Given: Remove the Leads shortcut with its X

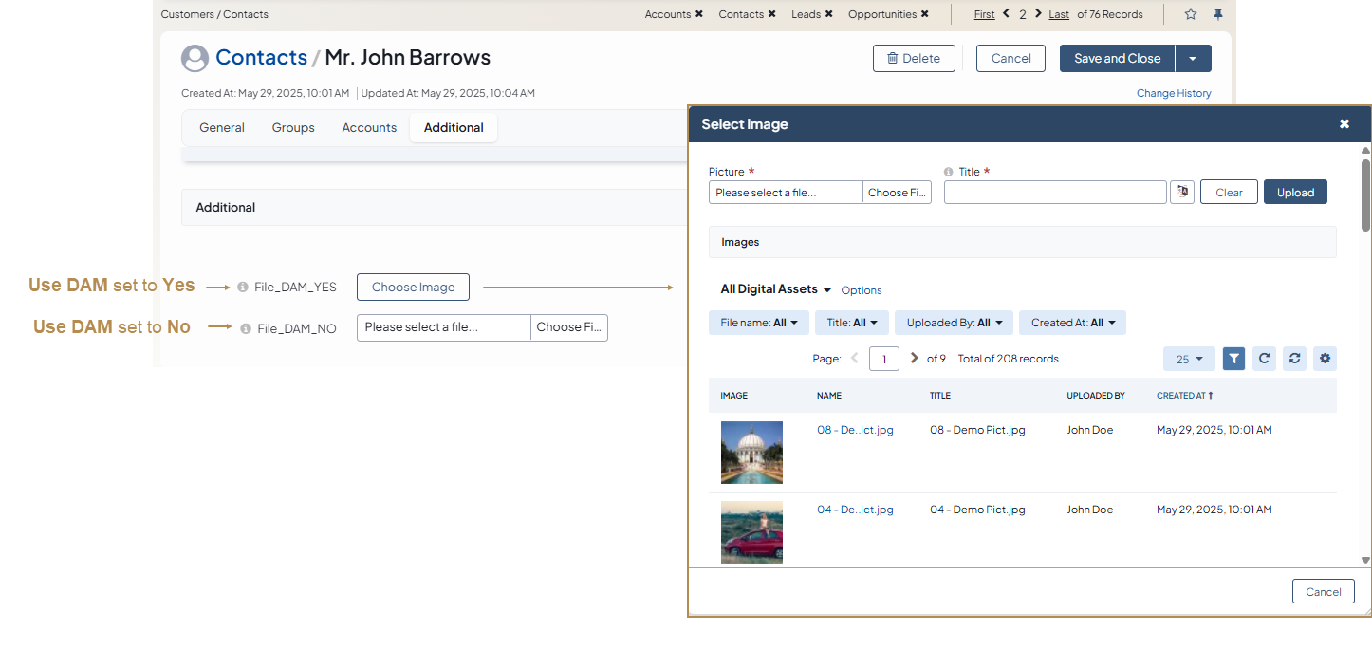Looking at the screenshot, I should (828, 14).
